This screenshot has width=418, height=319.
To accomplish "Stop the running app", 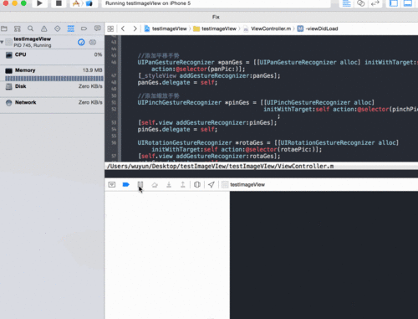I will pos(59,3).
